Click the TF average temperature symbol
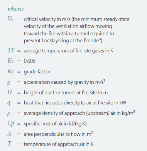The image size is (147, 151). tap(11, 50)
